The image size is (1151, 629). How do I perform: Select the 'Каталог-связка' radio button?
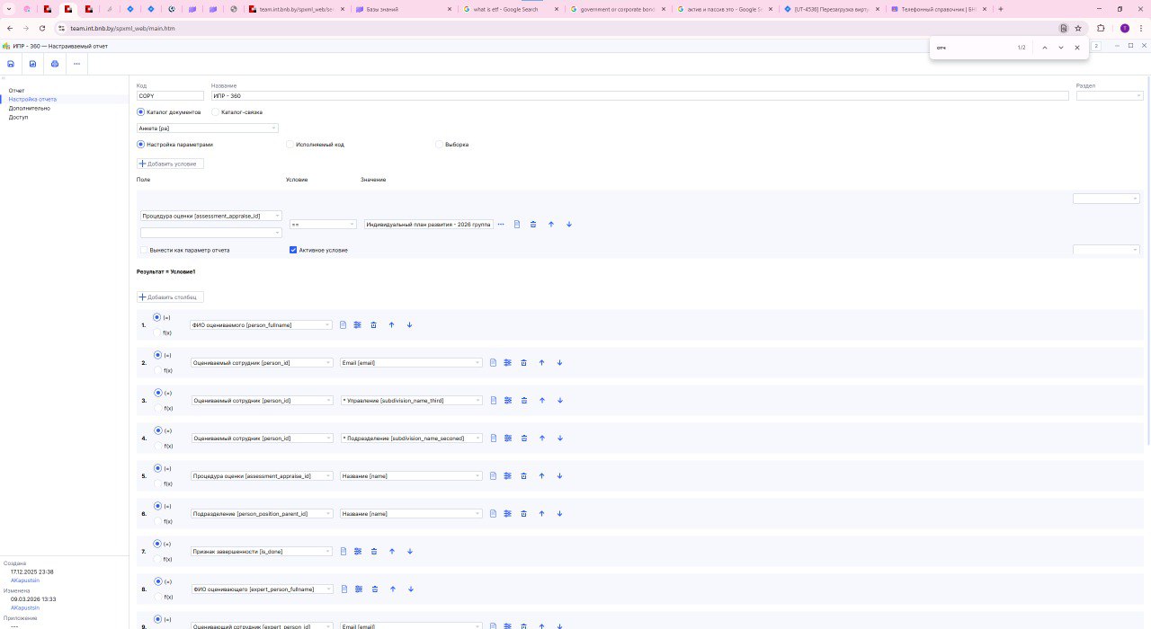tap(215, 112)
